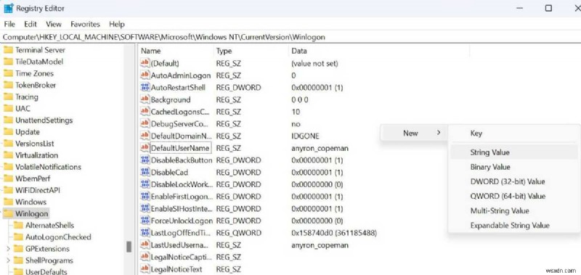Open the File menu
This screenshot has height=275, width=581.
pyautogui.click(x=9, y=24)
